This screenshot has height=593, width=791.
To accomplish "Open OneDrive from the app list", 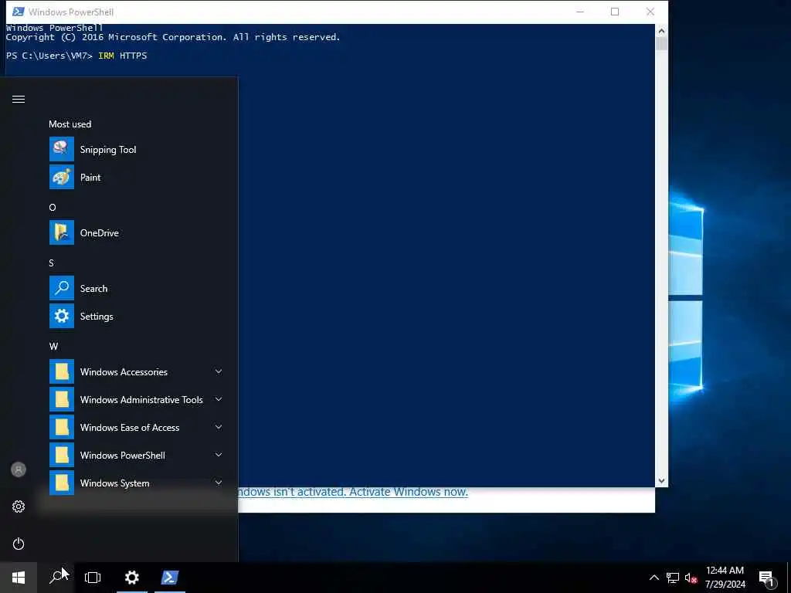I will click(x=137, y=232).
